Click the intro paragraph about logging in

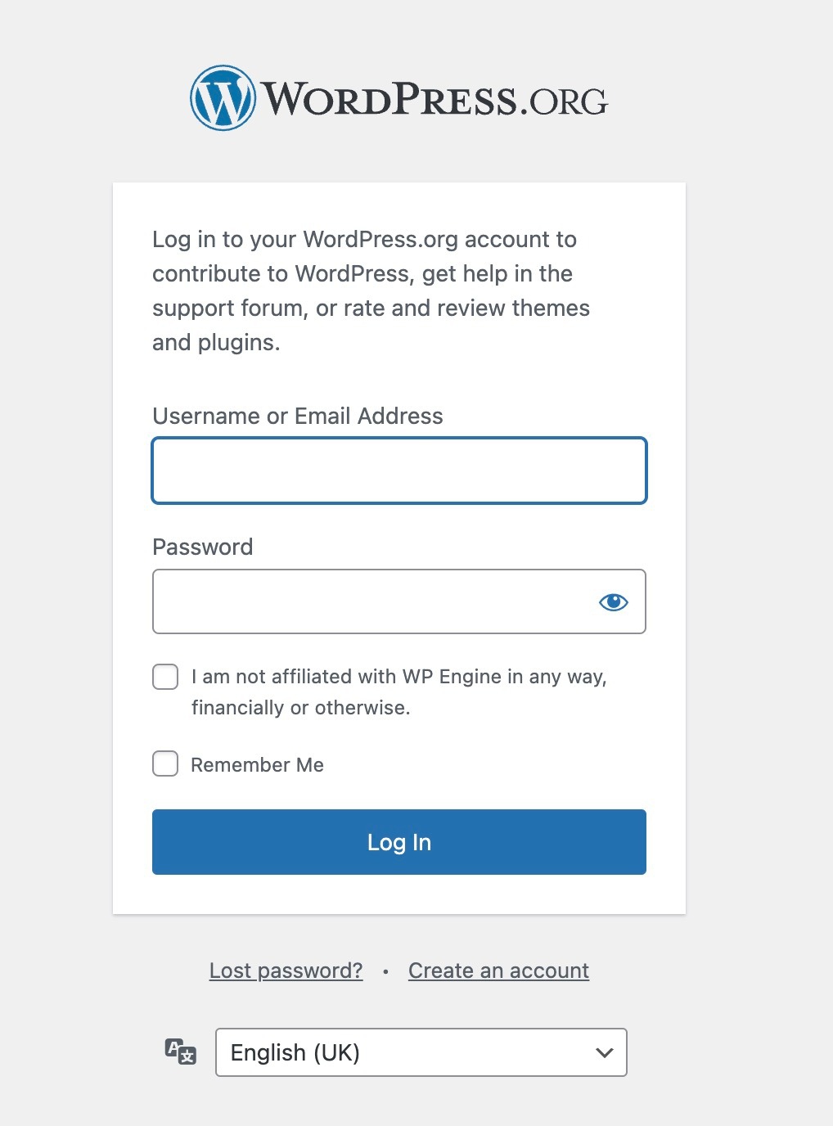coord(371,291)
